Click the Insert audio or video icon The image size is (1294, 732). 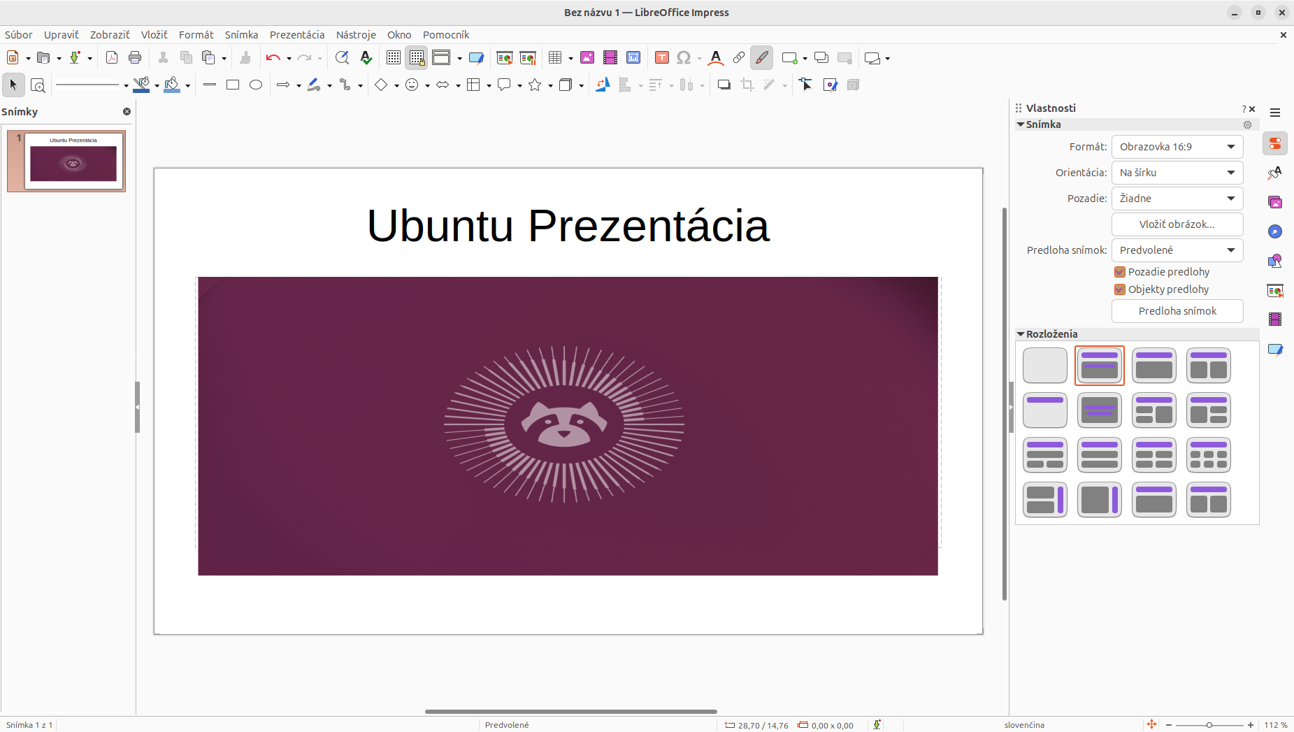click(610, 58)
